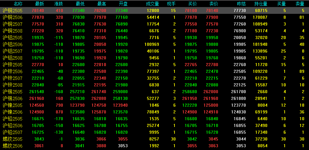Click change value 870 for 沪镍2506
This screenshot has height=150, width=309.
click(x=59, y=112)
